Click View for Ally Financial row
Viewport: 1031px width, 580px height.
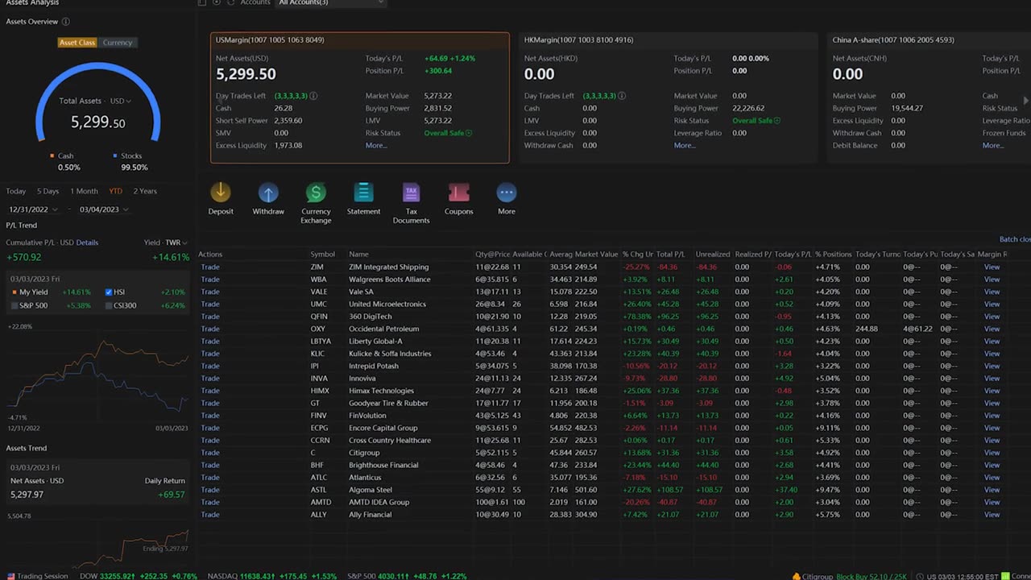[992, 515]
